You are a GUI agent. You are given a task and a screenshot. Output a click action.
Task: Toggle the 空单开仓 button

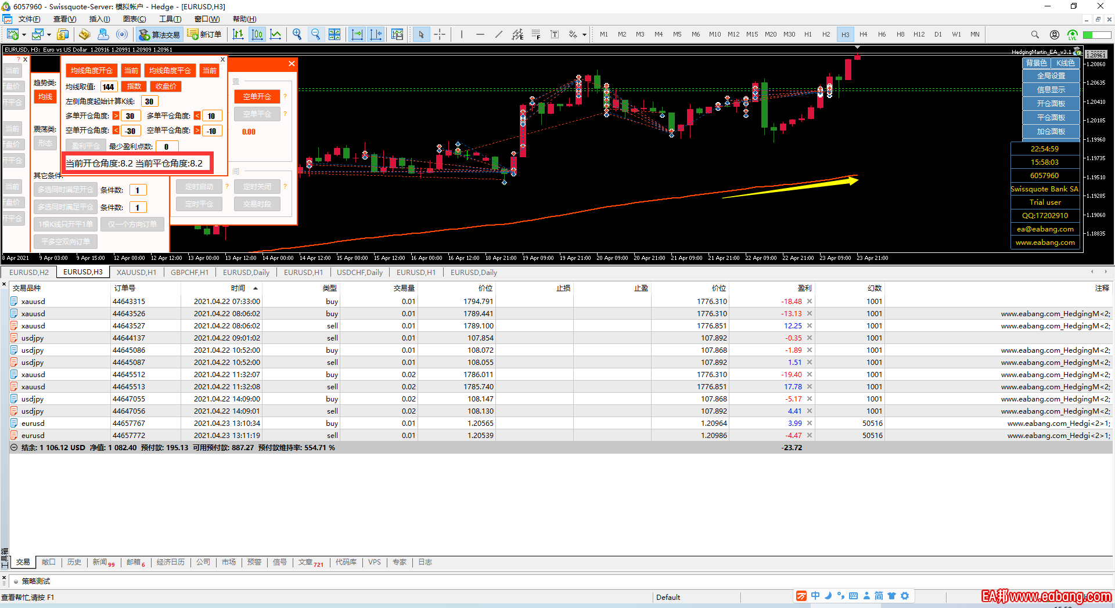click(x=257, y=97)
